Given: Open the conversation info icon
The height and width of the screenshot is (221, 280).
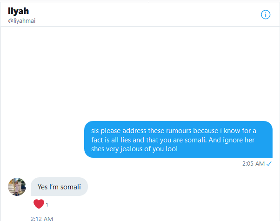Looking at the screenshot, I should click(x=266, y=14).
